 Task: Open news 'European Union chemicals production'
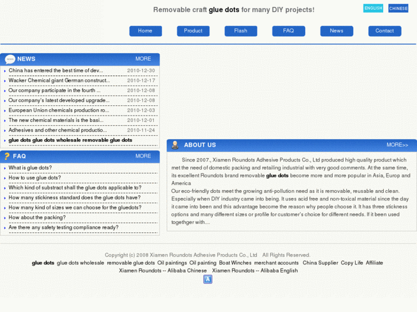click(59, 110)
